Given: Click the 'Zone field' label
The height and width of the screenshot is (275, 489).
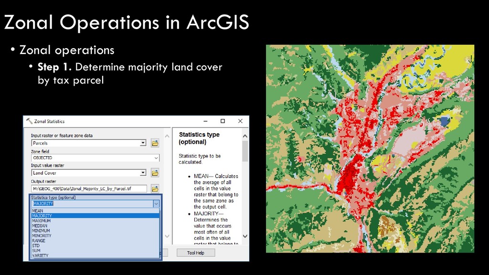Looking at the screenshot, I should click(x=40, y=151).
